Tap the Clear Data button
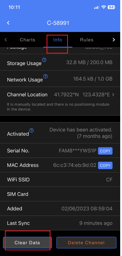This screenshot has height=256, width=122. [x=27, y=243]
